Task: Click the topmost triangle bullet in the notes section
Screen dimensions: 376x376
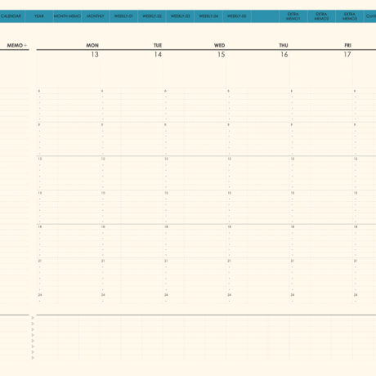Action: click(x=33, y=318)
